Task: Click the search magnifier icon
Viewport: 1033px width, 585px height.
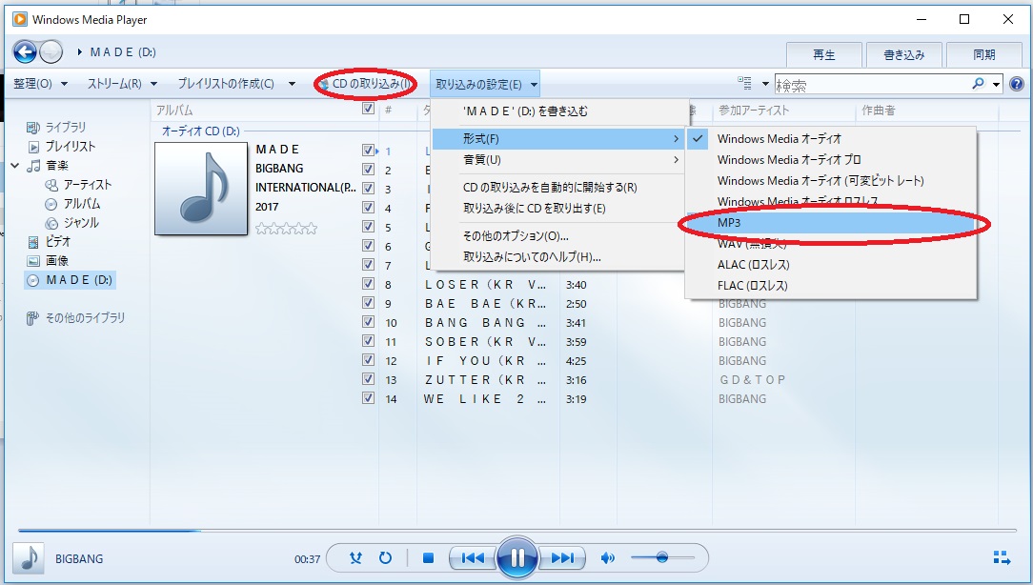Action: 979,84
